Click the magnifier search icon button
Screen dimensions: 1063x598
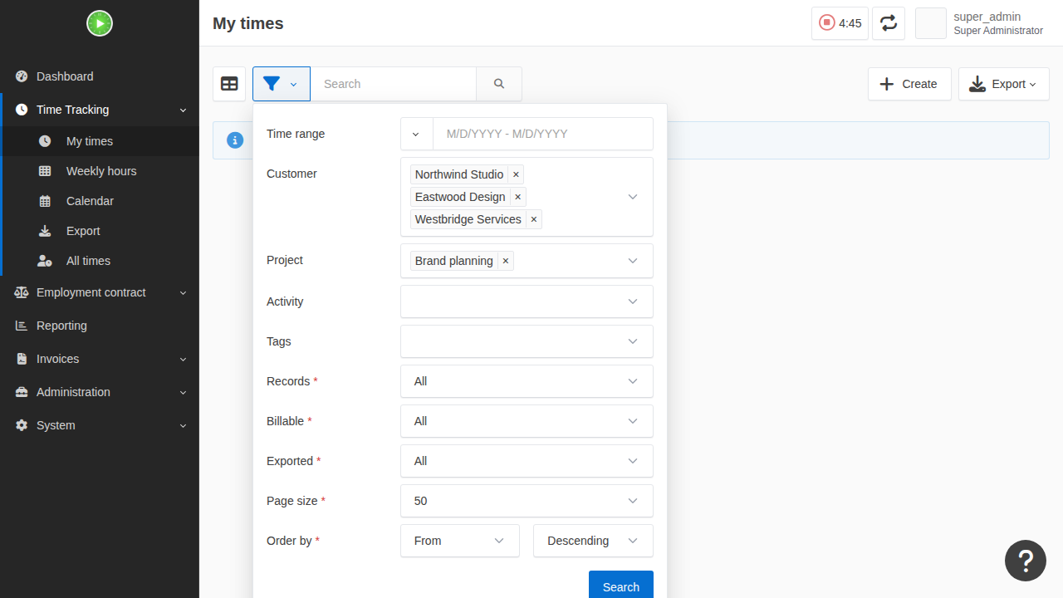(x=499, y=84)
